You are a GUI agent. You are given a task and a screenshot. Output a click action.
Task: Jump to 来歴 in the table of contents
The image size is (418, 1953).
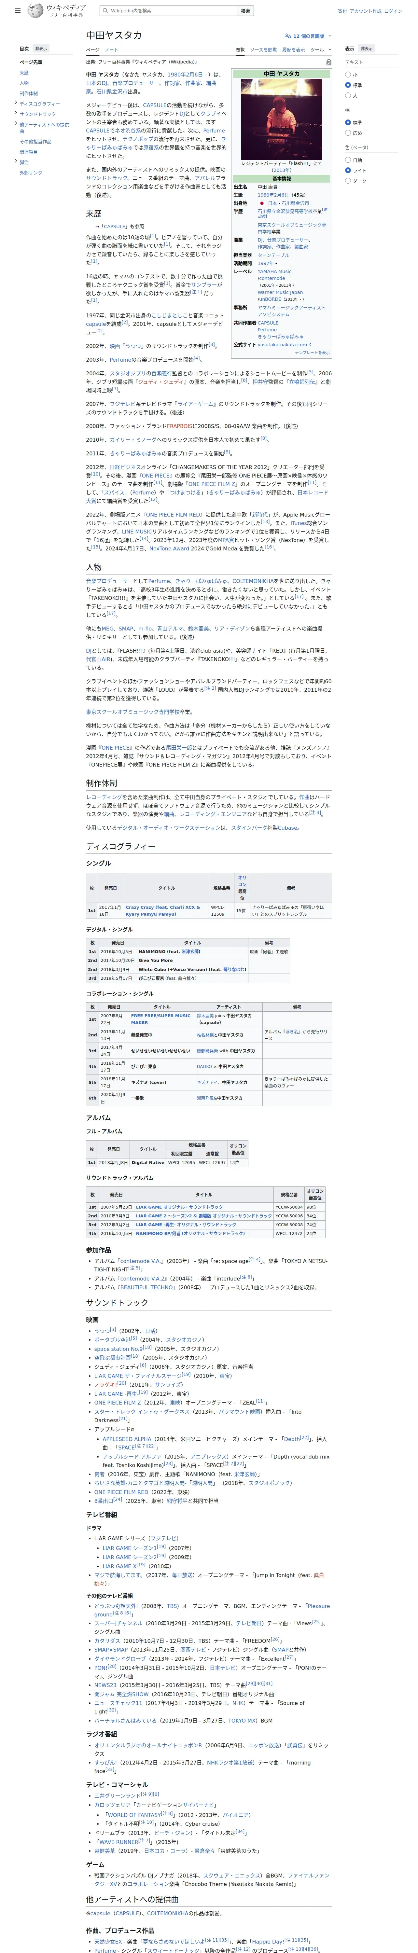coord(24,73)
